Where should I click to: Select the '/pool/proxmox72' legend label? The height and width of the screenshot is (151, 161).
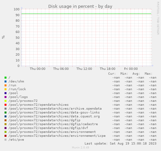tap(23, 101)
